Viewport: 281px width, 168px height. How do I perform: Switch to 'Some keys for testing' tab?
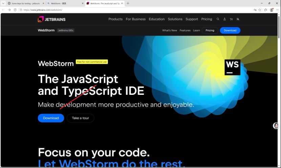26,3
